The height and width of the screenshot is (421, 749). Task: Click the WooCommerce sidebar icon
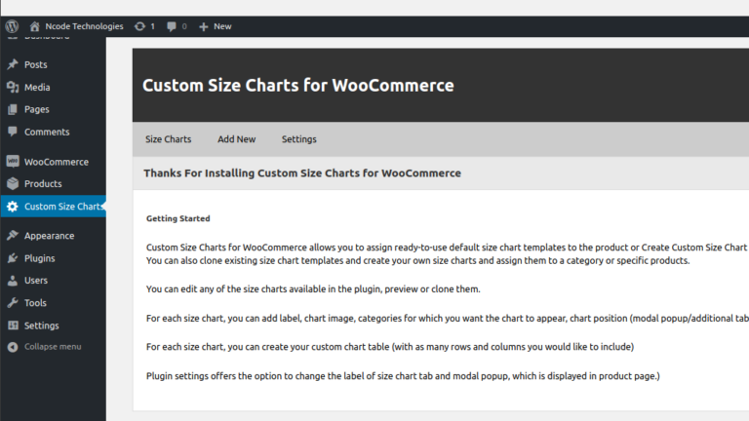click(x=13, y=162)
